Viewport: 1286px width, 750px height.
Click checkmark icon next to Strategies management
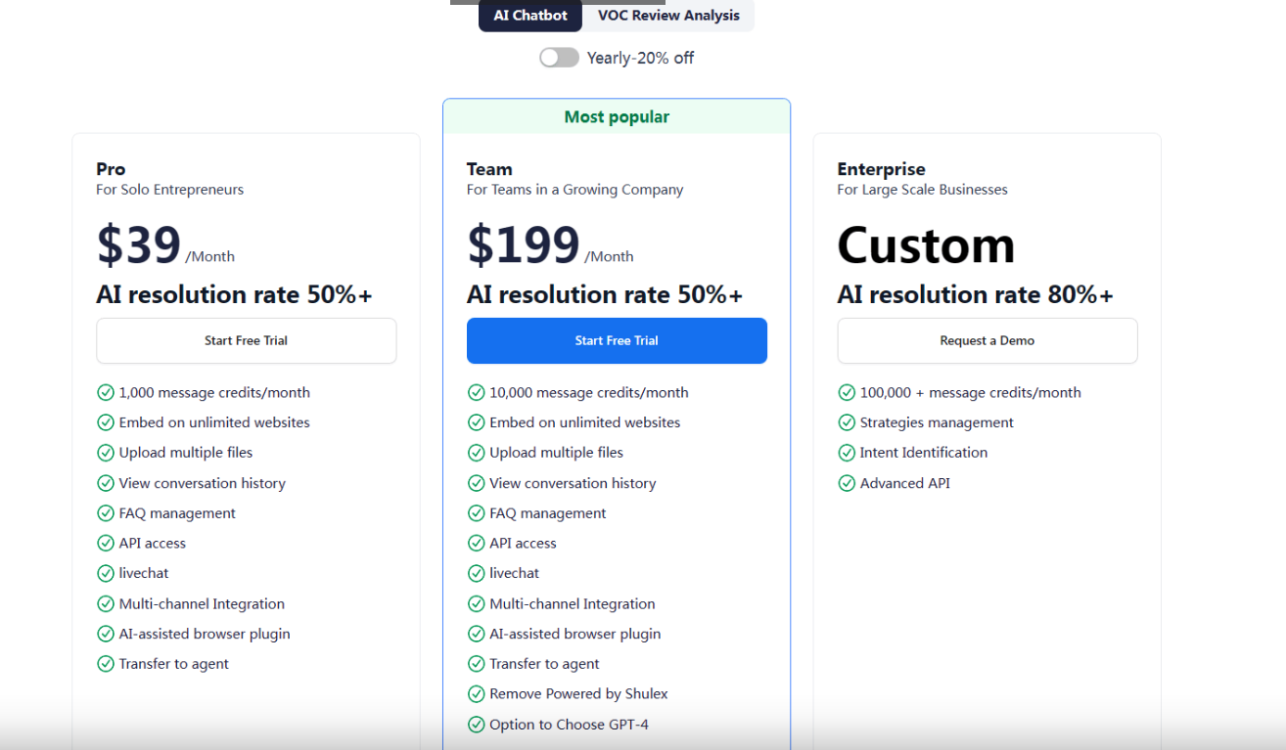pos(847,423)
